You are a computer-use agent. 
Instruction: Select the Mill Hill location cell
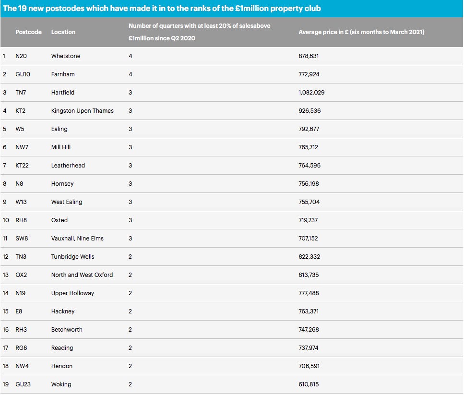(x=60, y=147)
